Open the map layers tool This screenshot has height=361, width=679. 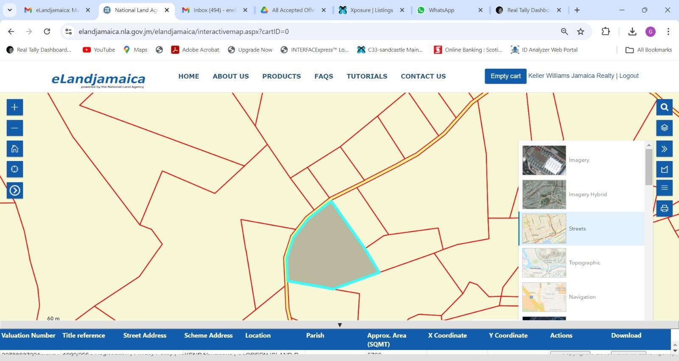coord(665,128)
